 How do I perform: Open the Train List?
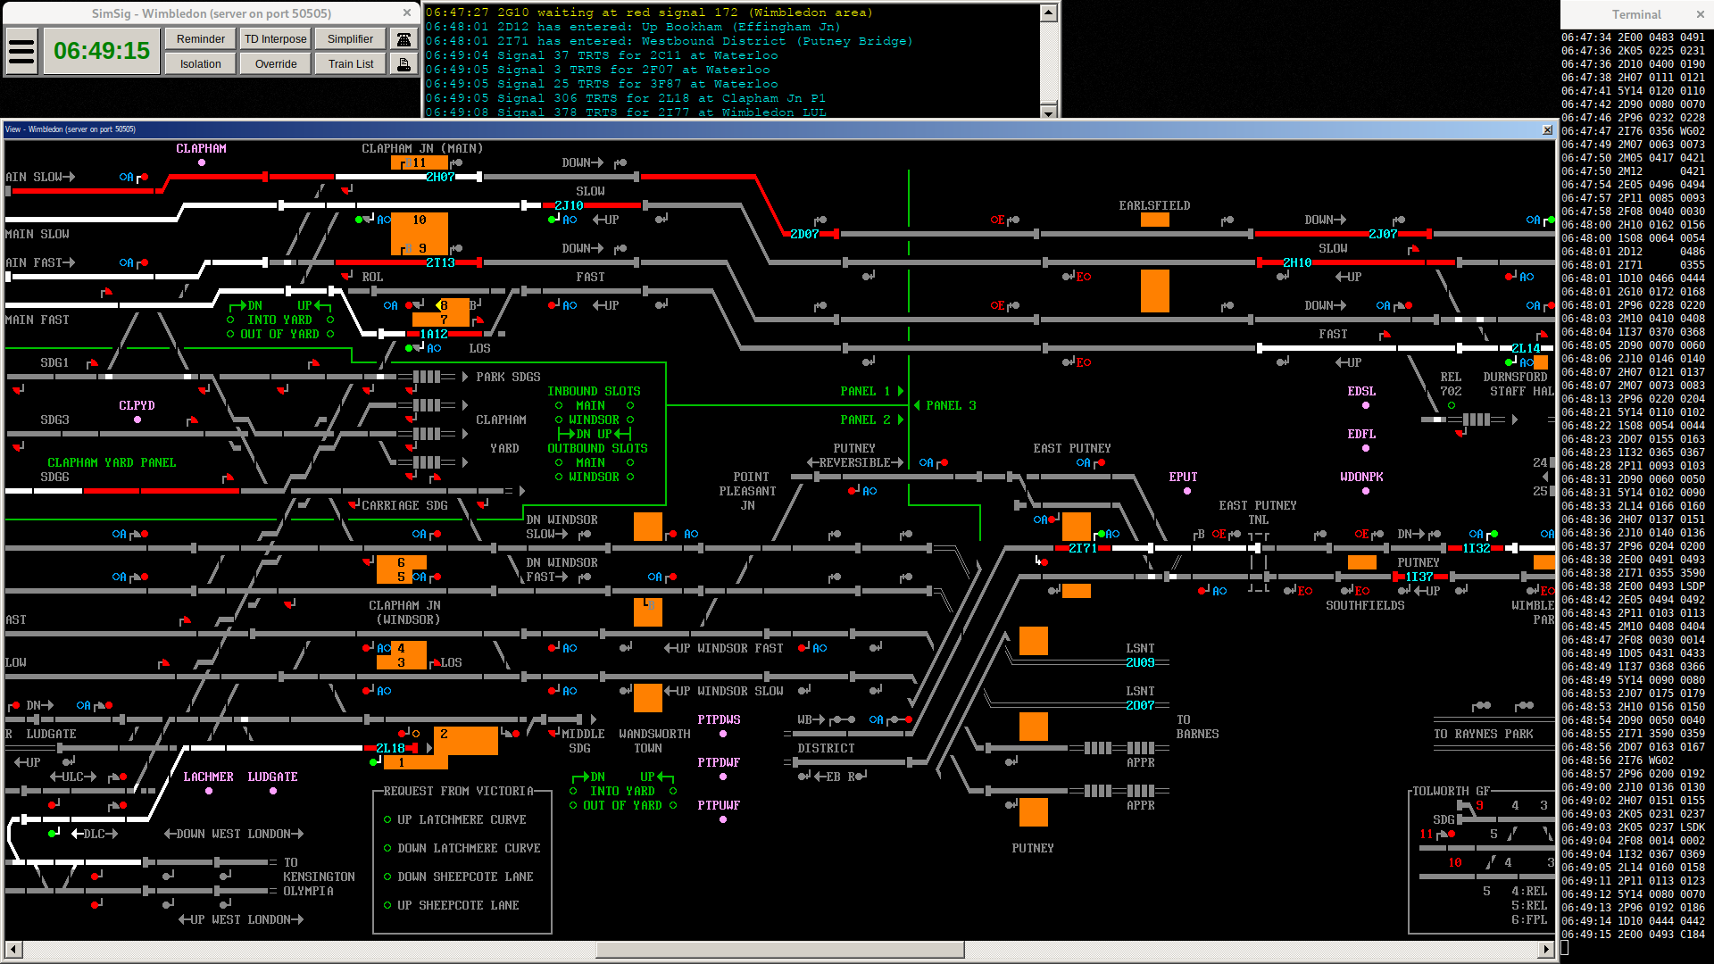pos(351,64)
